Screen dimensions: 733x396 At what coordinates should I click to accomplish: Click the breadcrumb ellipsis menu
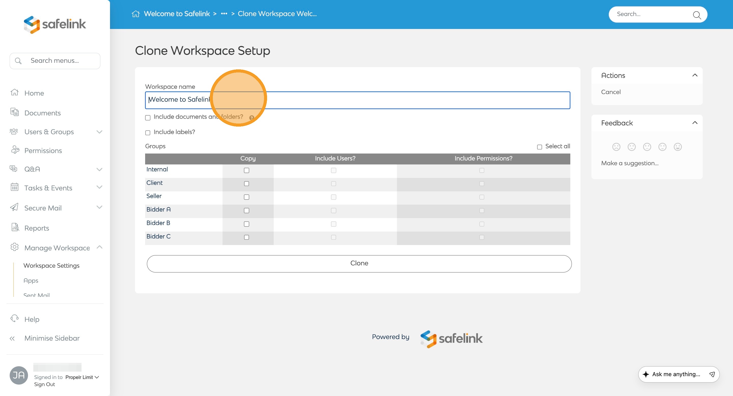point(224,14)
